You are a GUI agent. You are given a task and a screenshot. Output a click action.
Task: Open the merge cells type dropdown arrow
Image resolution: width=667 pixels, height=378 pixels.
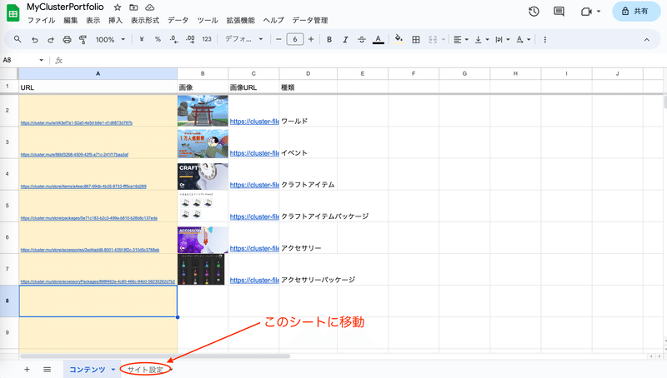point(444,39)
